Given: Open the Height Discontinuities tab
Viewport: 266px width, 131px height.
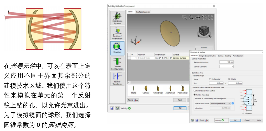Looking at the screenshot, I should tap(208, 56).
